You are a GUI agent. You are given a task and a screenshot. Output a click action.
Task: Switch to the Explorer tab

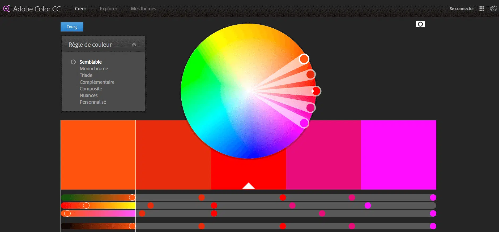(108, 9)
